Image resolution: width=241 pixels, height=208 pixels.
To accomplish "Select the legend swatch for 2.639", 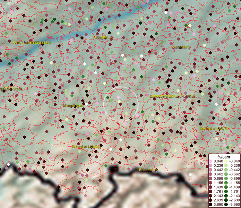I will [210, 200].
